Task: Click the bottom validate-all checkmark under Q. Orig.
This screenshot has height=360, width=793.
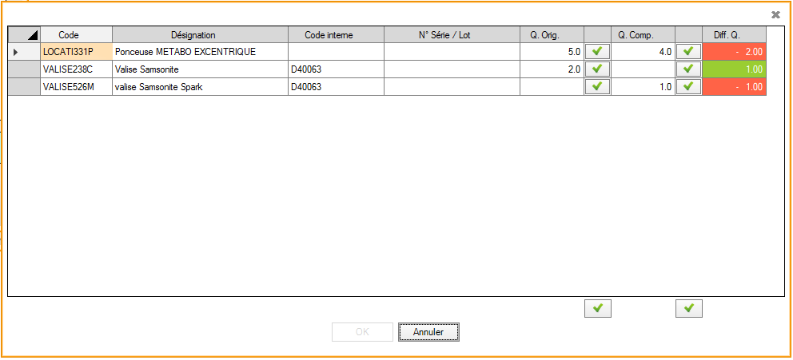Action: (x=597, y=308)
